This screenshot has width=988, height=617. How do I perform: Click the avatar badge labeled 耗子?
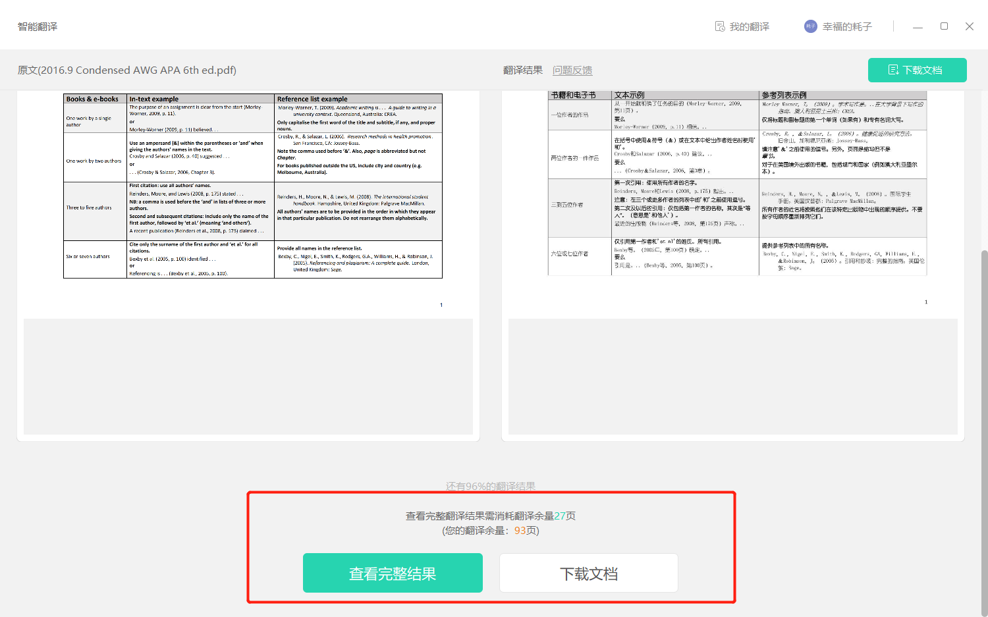(810, 26)
